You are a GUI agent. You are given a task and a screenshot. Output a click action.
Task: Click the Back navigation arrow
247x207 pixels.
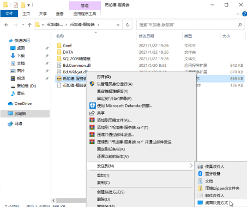click(7, 25)
